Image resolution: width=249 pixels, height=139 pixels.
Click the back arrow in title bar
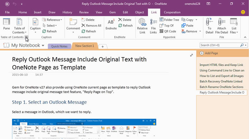[x=7, y=4]
